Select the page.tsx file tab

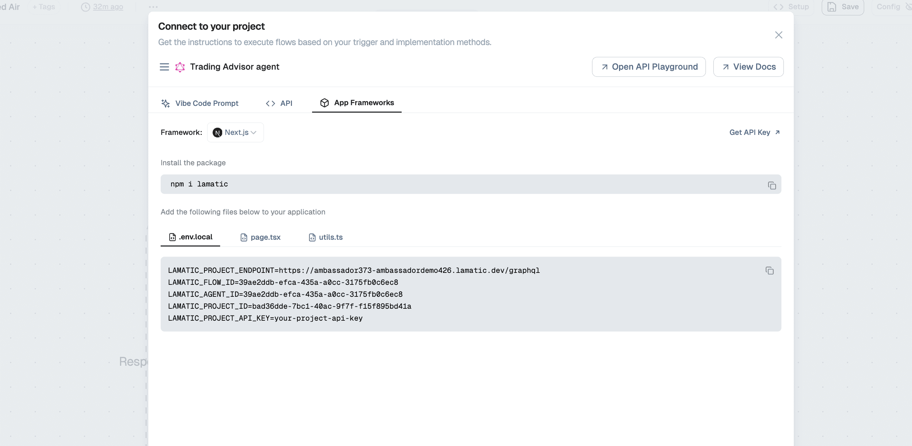tap(260, 237)
